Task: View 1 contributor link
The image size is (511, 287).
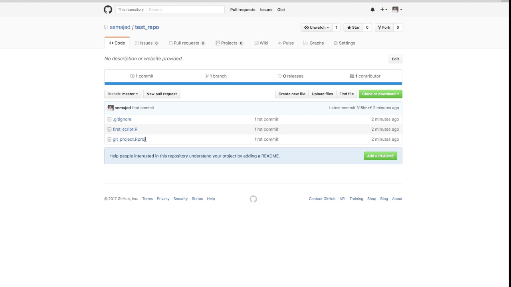Action: click(x=365, y=76)
